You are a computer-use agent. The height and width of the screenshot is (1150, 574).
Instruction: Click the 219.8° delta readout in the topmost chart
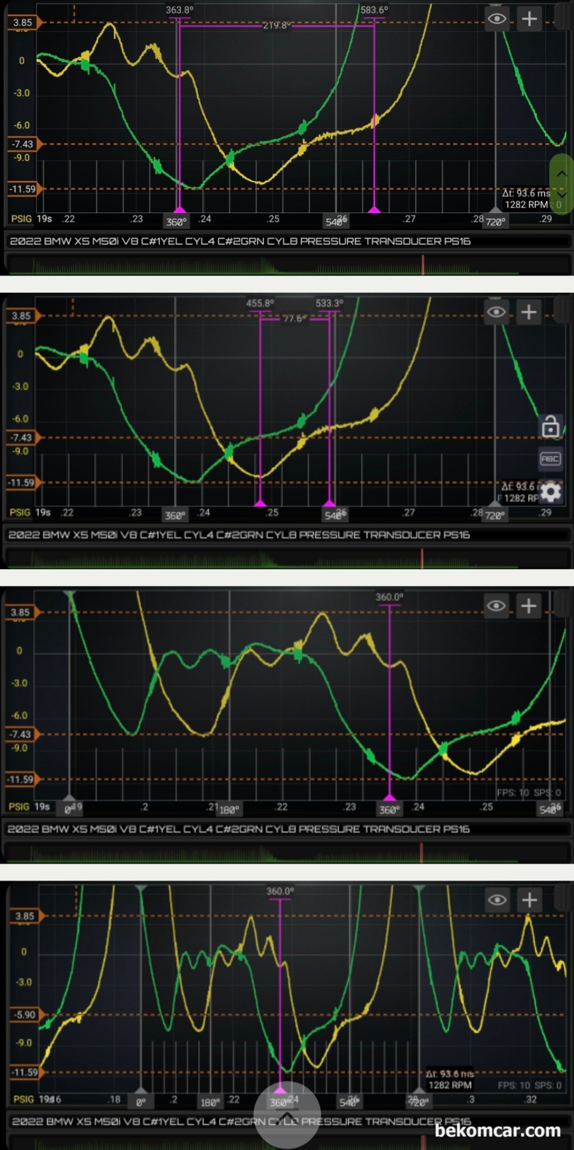point(276,25)
